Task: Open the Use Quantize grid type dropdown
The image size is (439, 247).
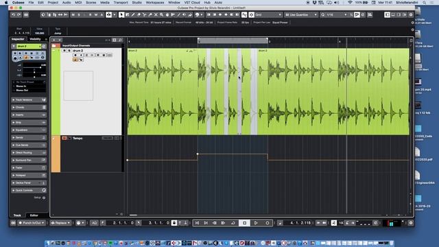Action: click(x=301, y=14)
